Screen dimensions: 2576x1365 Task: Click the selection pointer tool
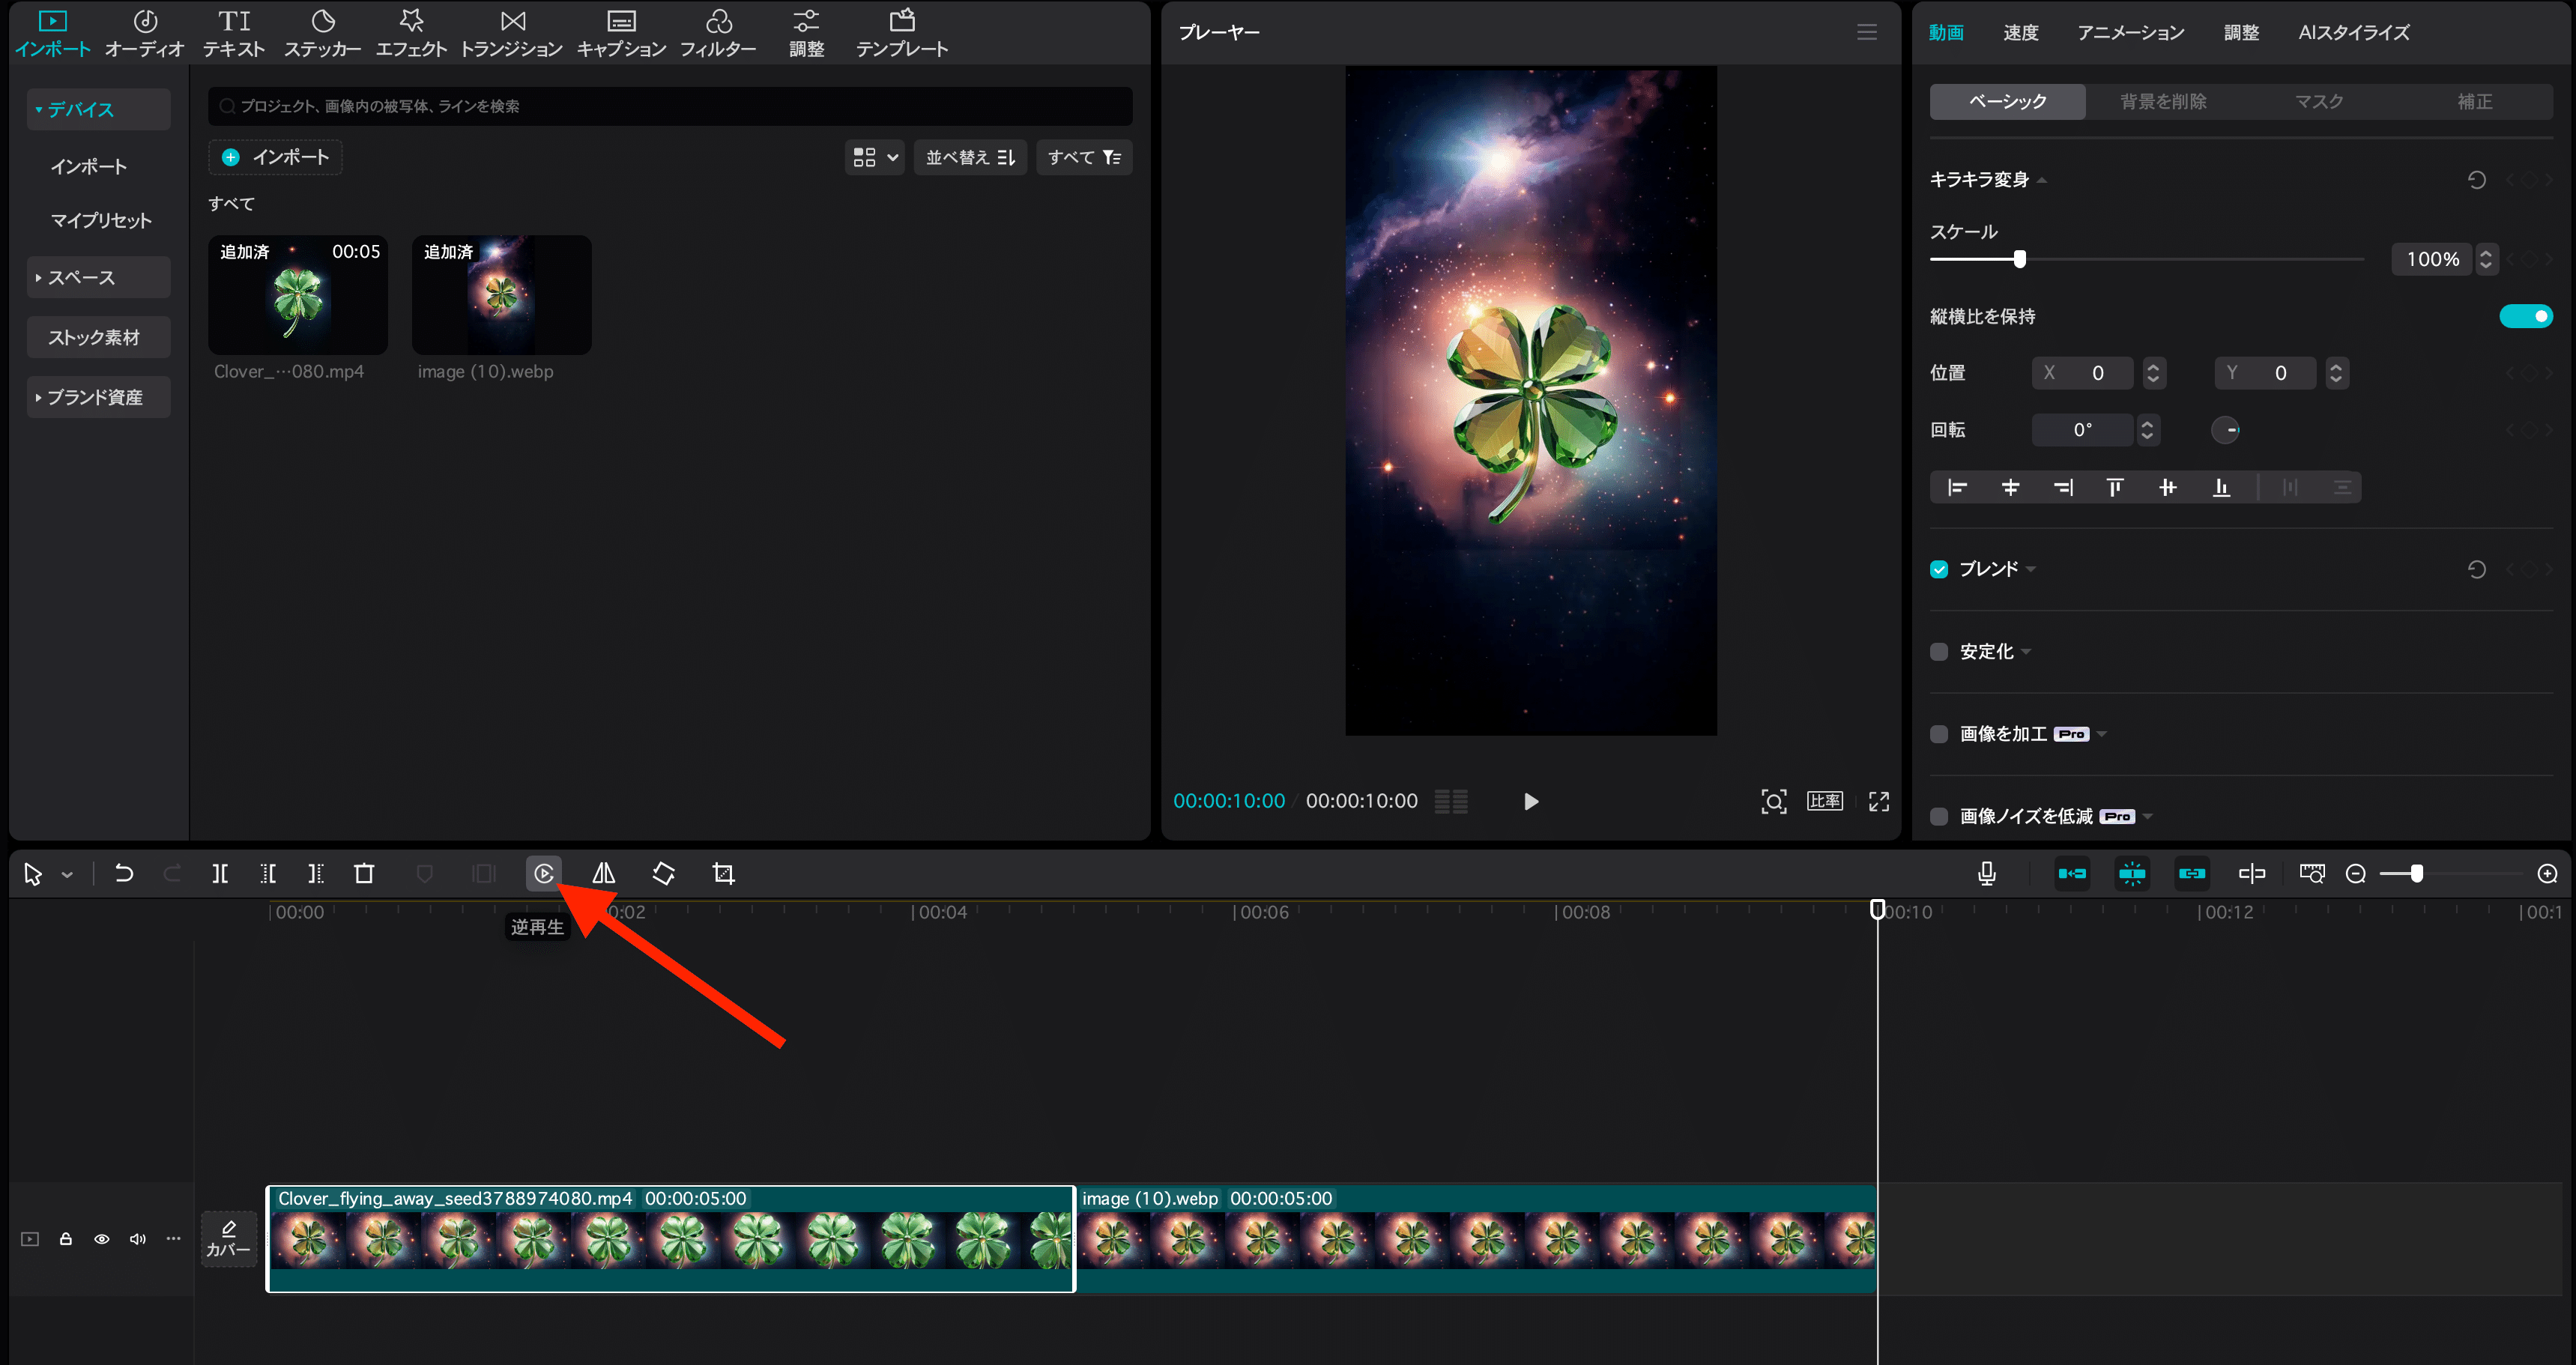33,874
